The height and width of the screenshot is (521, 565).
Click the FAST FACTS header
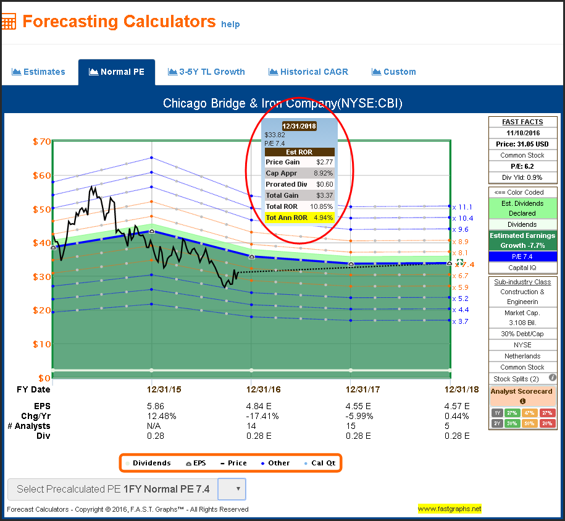(x=522, y=122)
